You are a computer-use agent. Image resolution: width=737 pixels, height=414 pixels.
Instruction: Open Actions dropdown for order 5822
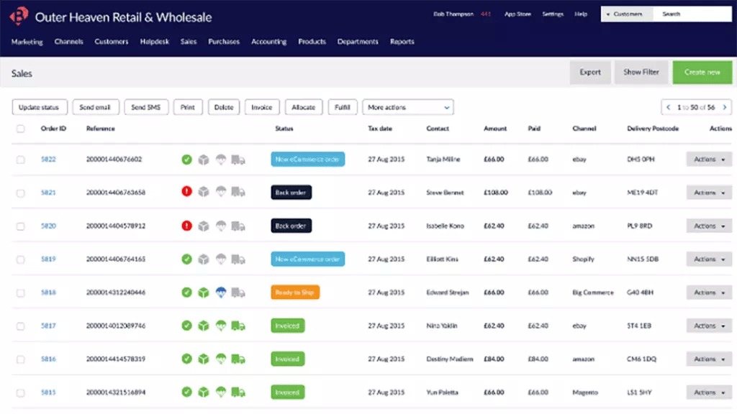click(x=709, y=160)
